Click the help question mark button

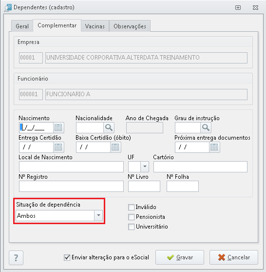(x=16, y=258)
